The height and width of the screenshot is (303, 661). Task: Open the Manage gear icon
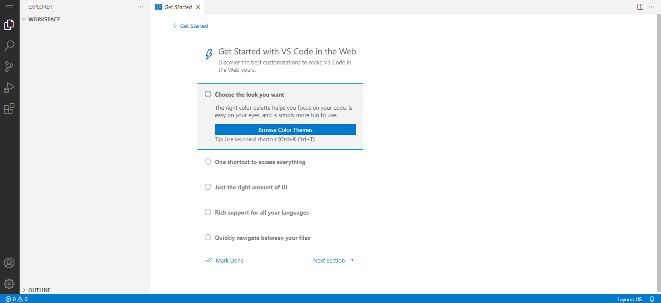pos(9,284)
